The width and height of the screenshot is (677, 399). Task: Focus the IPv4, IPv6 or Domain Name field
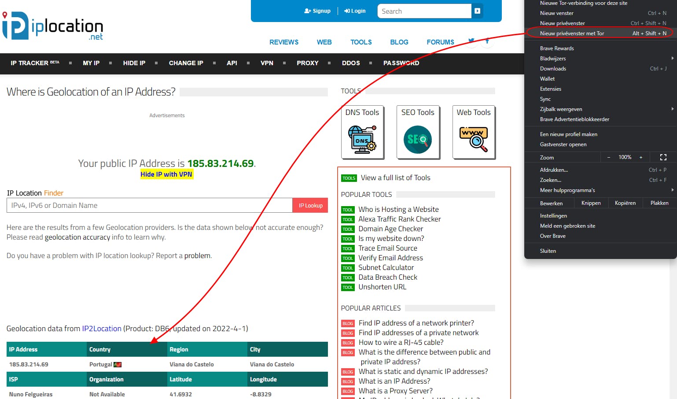point(150,205)
